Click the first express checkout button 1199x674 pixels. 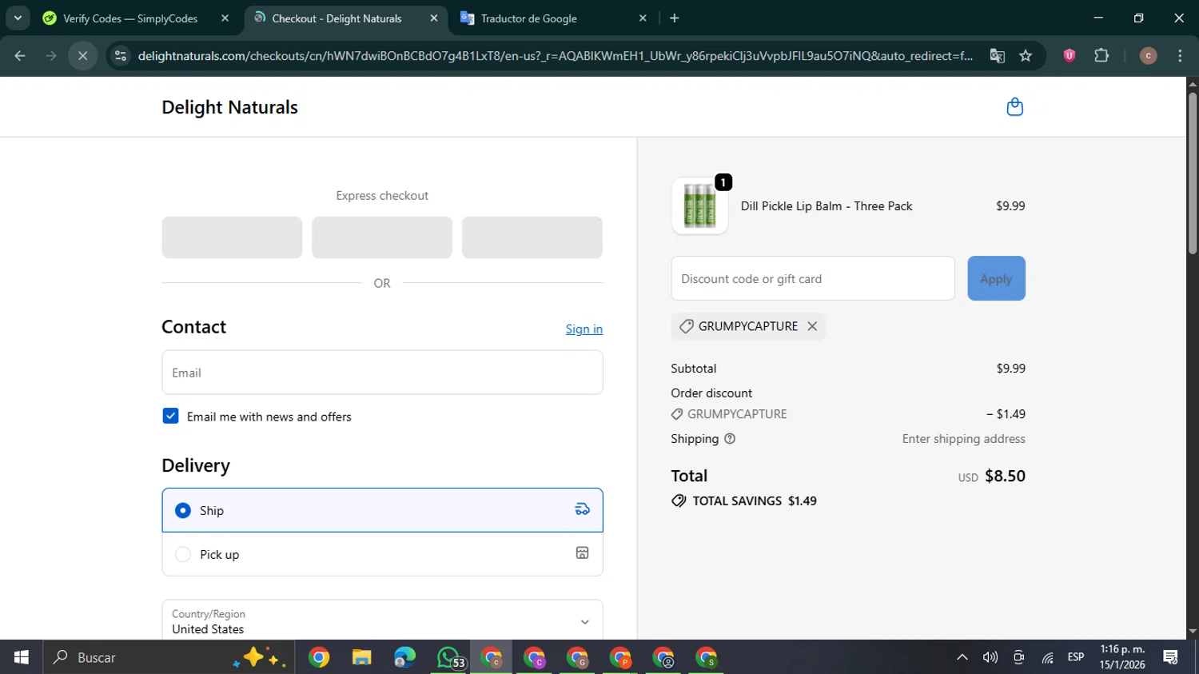(232, 237)
